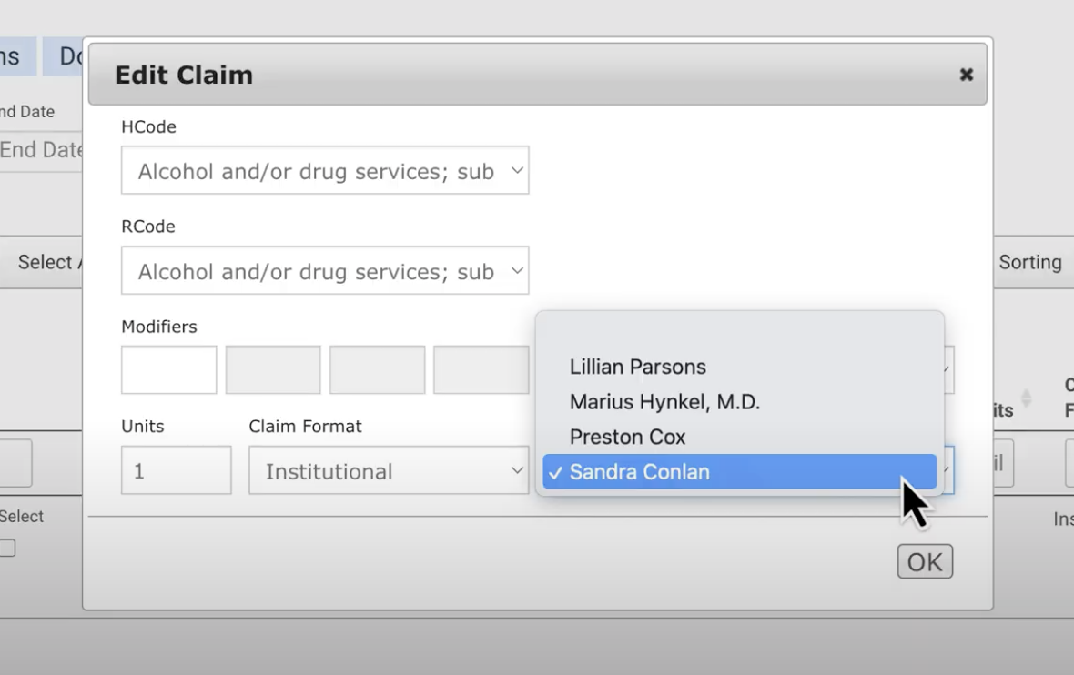Select Preston Cox in the list
Image resolution: width=1074 pixels, height=675 pixels.
(627, 437)
